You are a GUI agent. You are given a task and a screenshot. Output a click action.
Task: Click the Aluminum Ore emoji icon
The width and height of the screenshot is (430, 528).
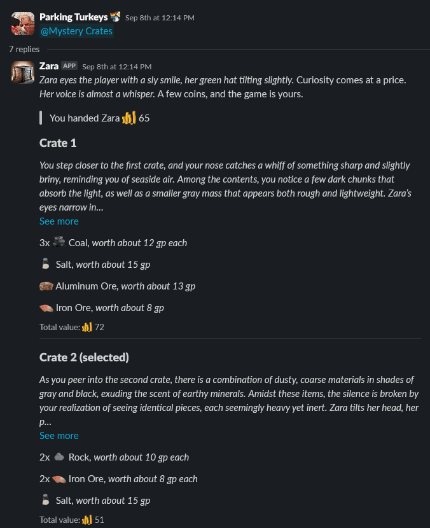[x=46, y=286]
